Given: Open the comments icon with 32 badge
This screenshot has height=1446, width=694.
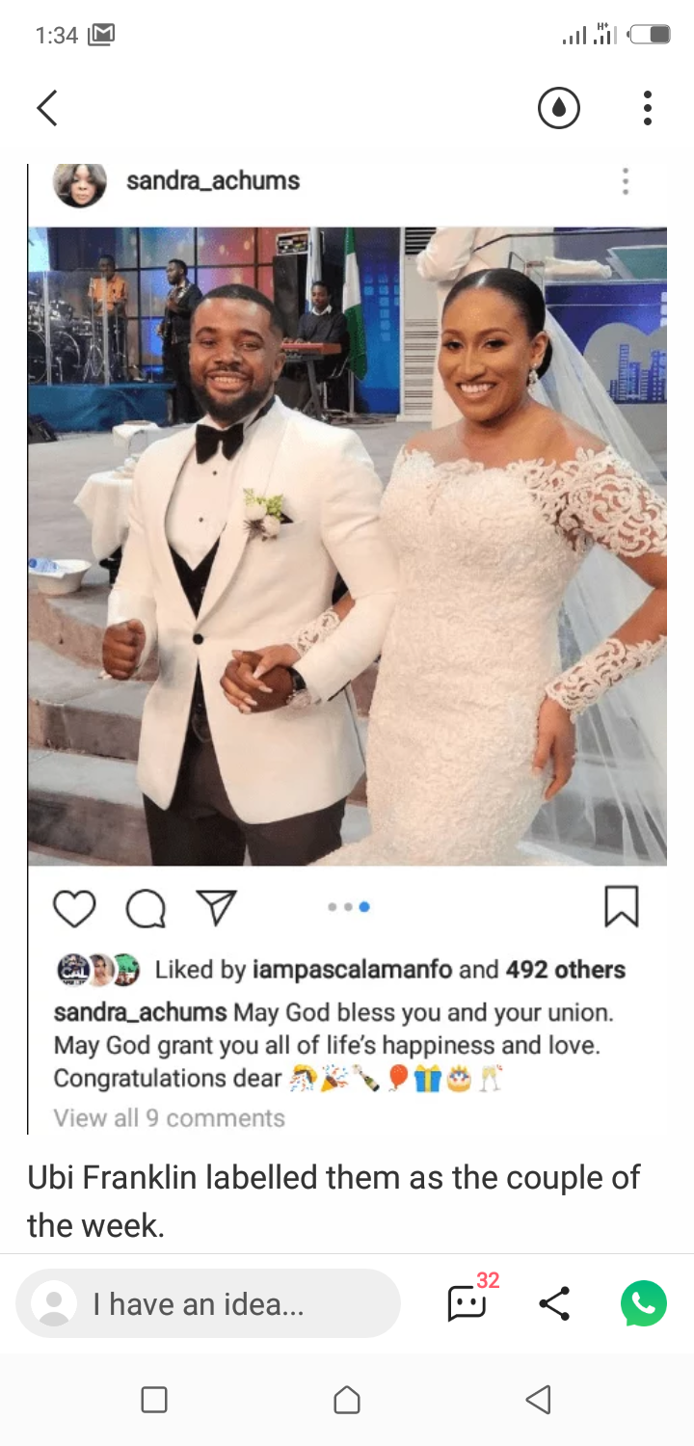Looking at the screenshot, I should pyautogui.click(x=469, y=1301).
